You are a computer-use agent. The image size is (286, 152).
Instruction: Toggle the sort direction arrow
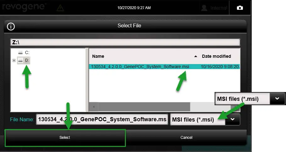pos(195,57)
